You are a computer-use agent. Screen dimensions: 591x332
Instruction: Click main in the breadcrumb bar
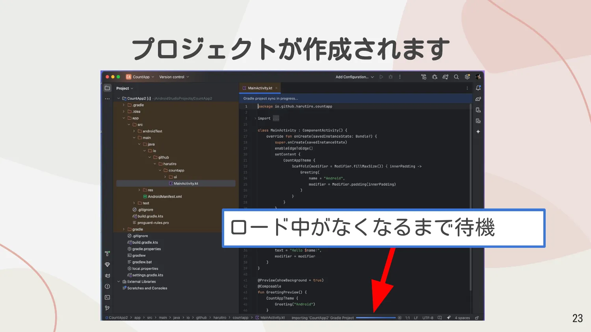click(x=163, y=317)
